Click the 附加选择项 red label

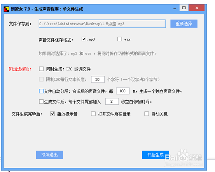(x=20, y=69)
